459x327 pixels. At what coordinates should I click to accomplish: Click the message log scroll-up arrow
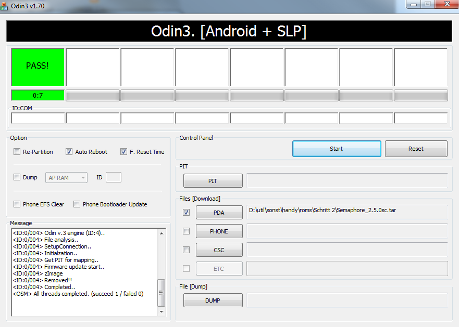[x=162, y=233]
